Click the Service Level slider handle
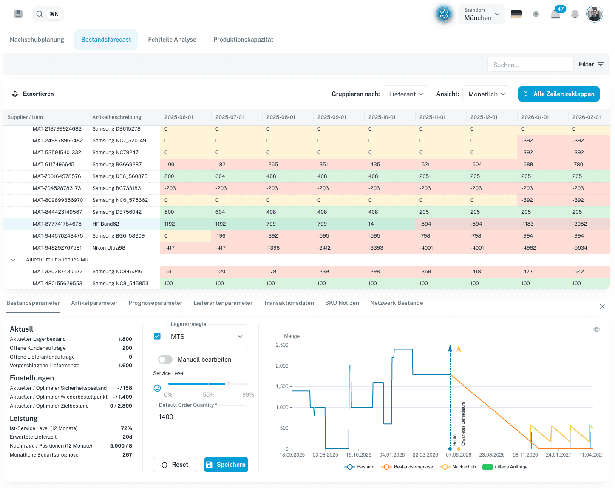 229,384
